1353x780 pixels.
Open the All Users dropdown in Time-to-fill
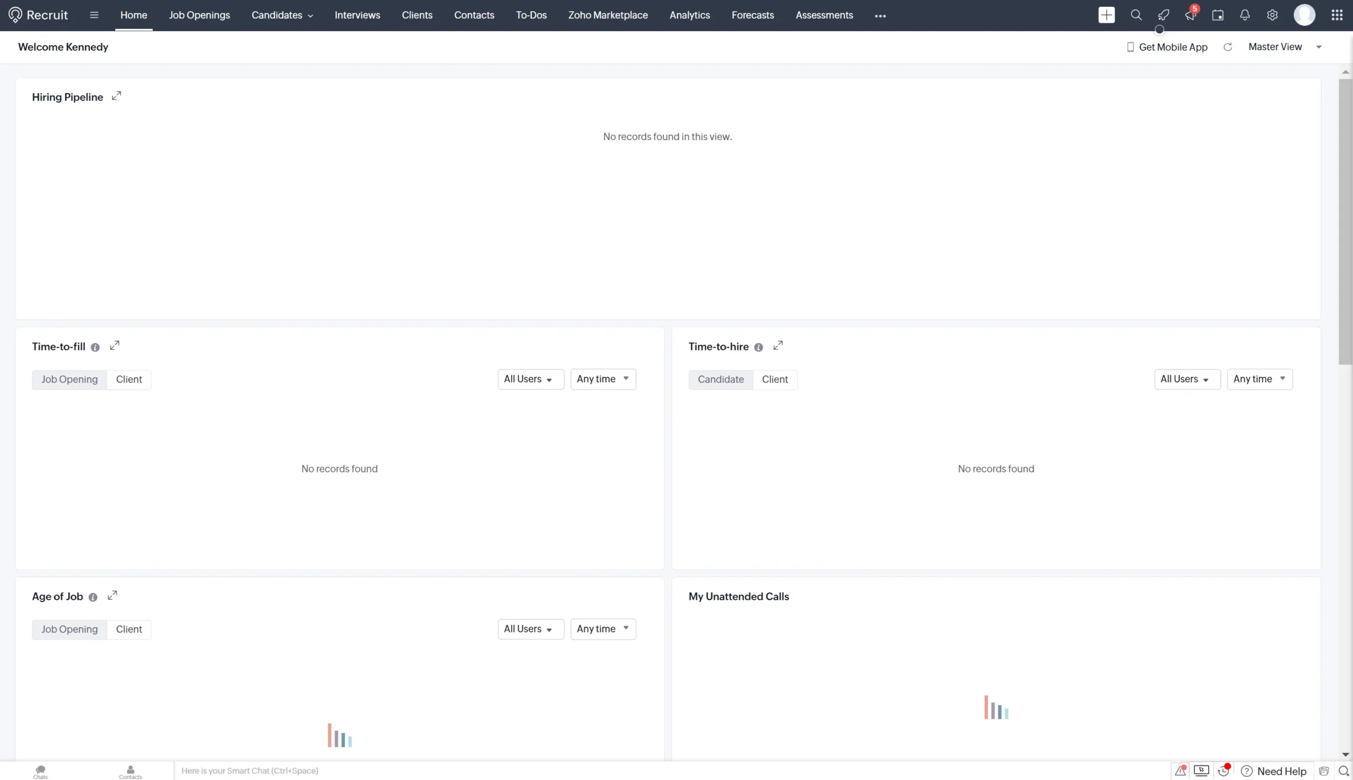[530, 379]
